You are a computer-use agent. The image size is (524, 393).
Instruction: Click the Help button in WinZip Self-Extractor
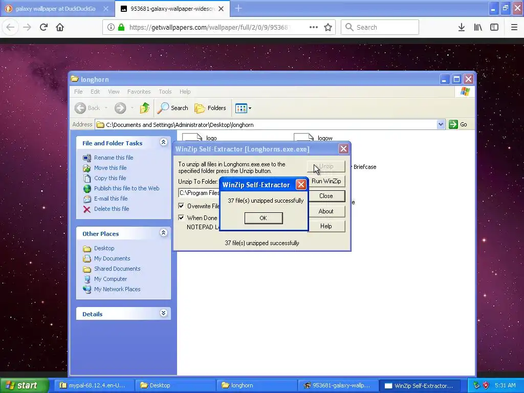(326, 226)
